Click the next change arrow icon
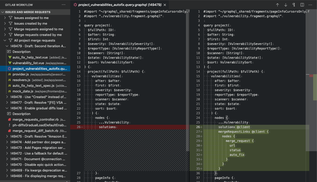The width and height of the screenshot is (317, 182). [285, 5]
